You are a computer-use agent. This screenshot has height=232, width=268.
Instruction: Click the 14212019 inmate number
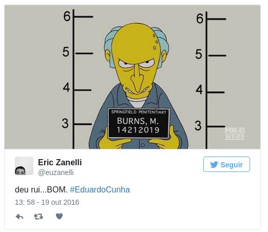138,130
